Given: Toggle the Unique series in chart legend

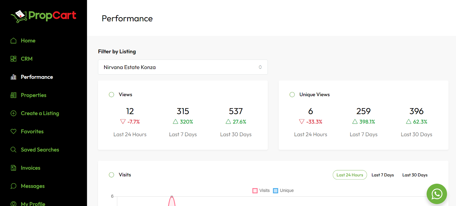Looking at the screenshot, I should point(283,191).
